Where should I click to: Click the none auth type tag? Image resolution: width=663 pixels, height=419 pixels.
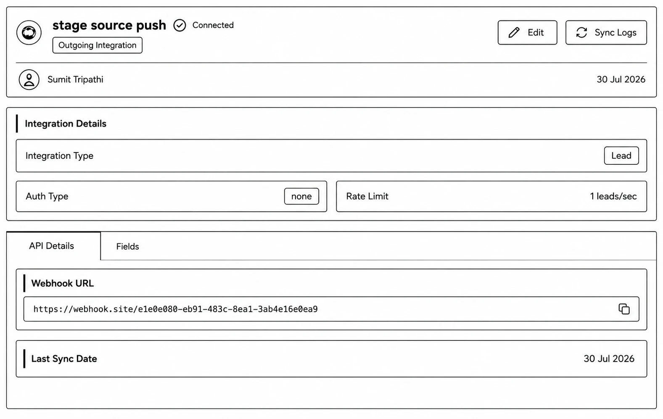pos(301,196)
